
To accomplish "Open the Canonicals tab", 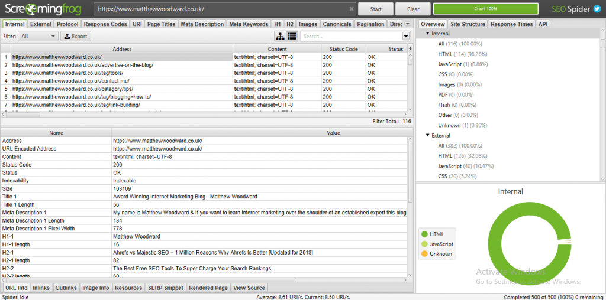I will (337, 24).
